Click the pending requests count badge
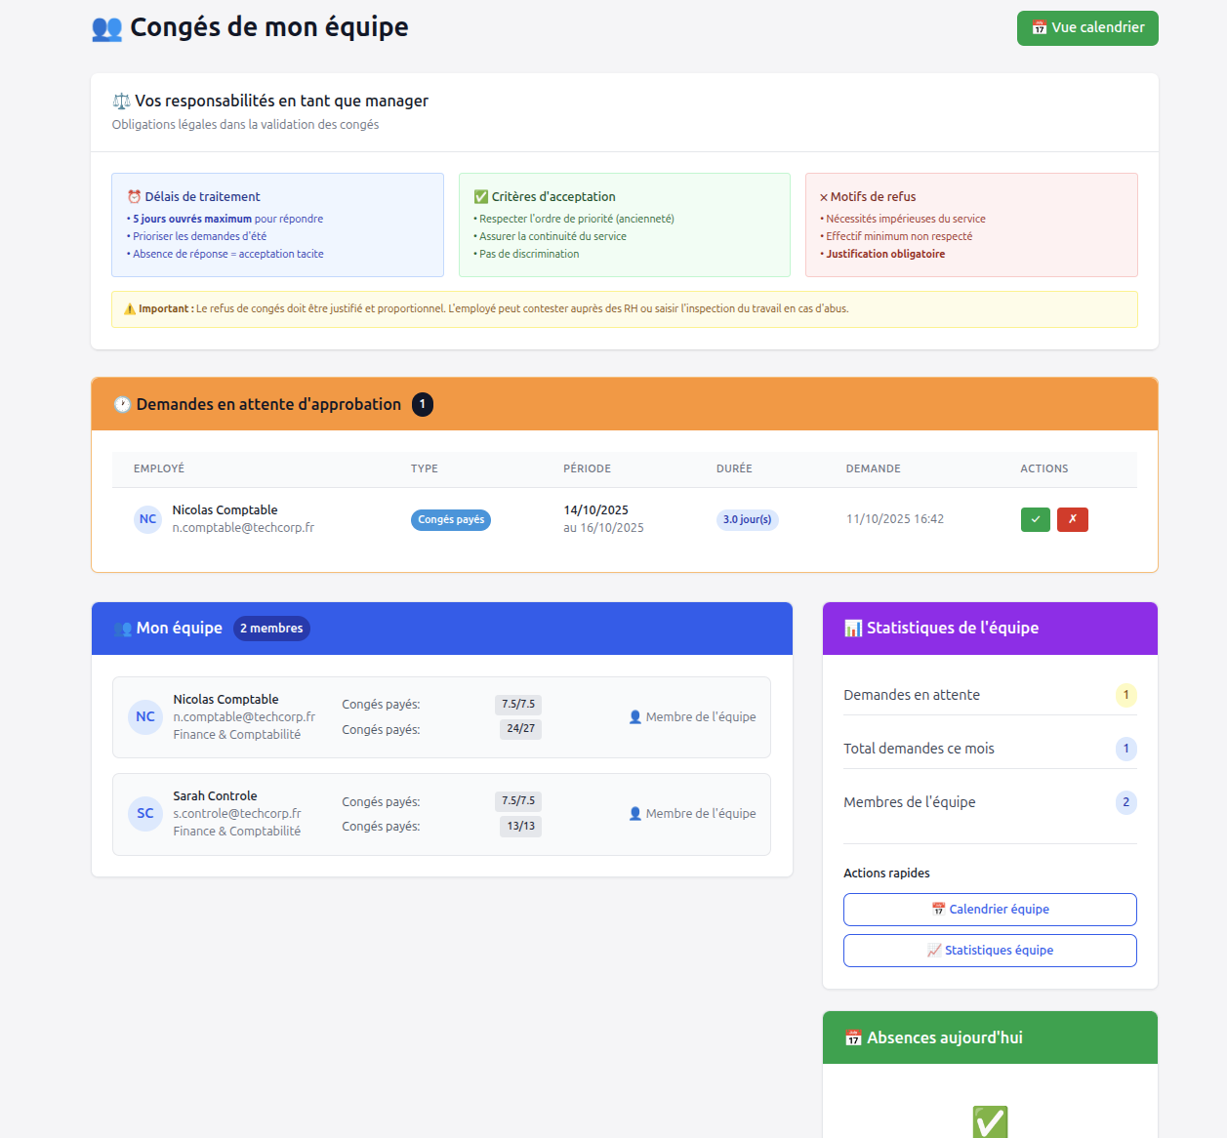Image resolution: width=1227 pixels, height=1138 pixels. click(423, 404)
